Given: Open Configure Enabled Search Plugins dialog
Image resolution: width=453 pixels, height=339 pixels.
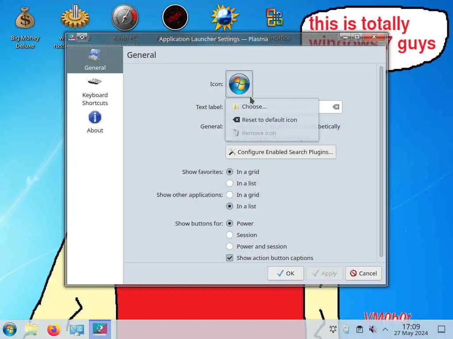Looking at the screenshot, I should pos(280,152).
